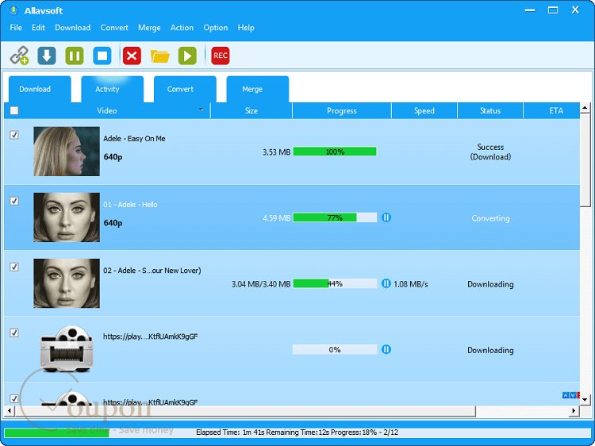Open the Merge menu
595x446 pixels.
click(x=149, y=28)
